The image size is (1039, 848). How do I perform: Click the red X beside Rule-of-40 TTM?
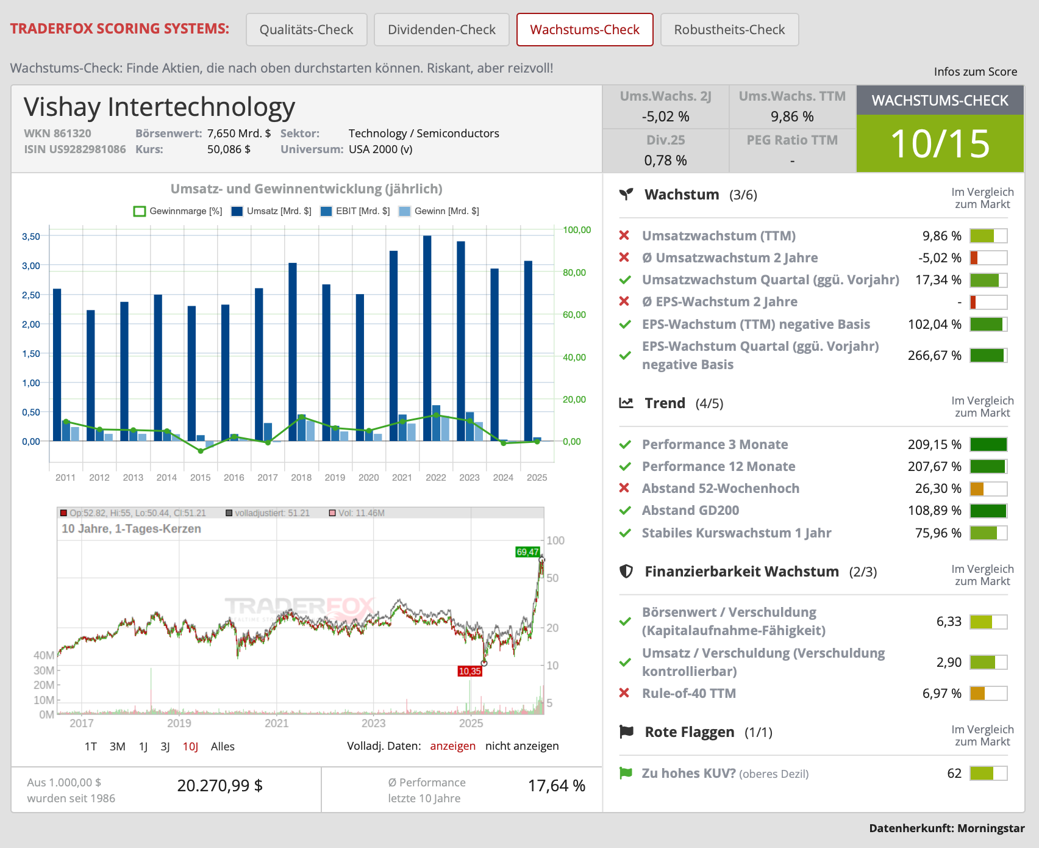624,693
